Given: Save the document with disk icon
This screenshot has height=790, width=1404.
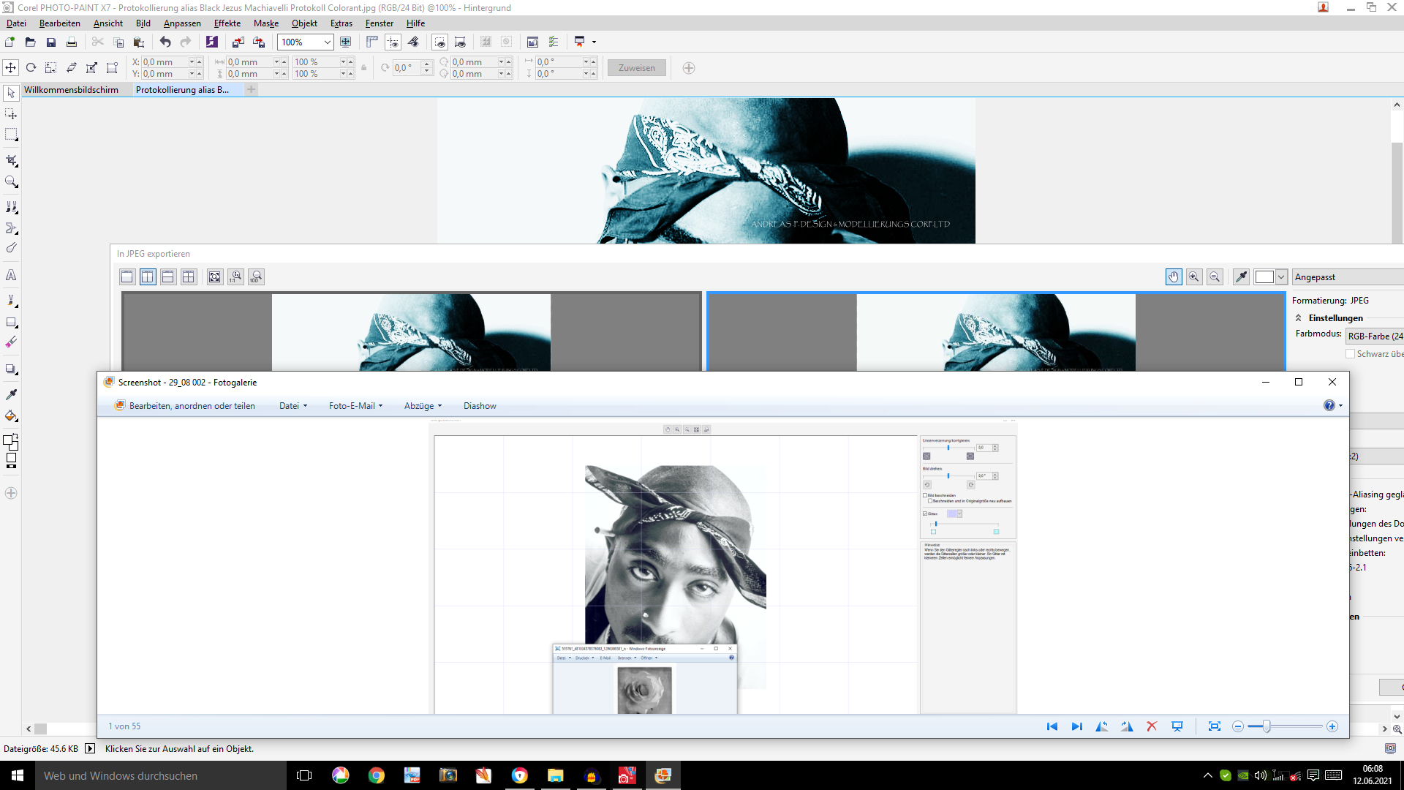Looking at the screenshot, I should tap(50, 42).
